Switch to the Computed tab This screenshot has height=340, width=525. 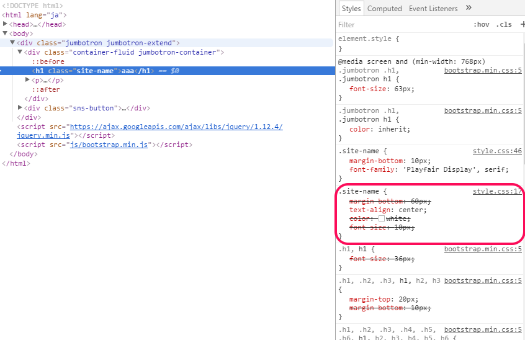[x=385, y=9]
